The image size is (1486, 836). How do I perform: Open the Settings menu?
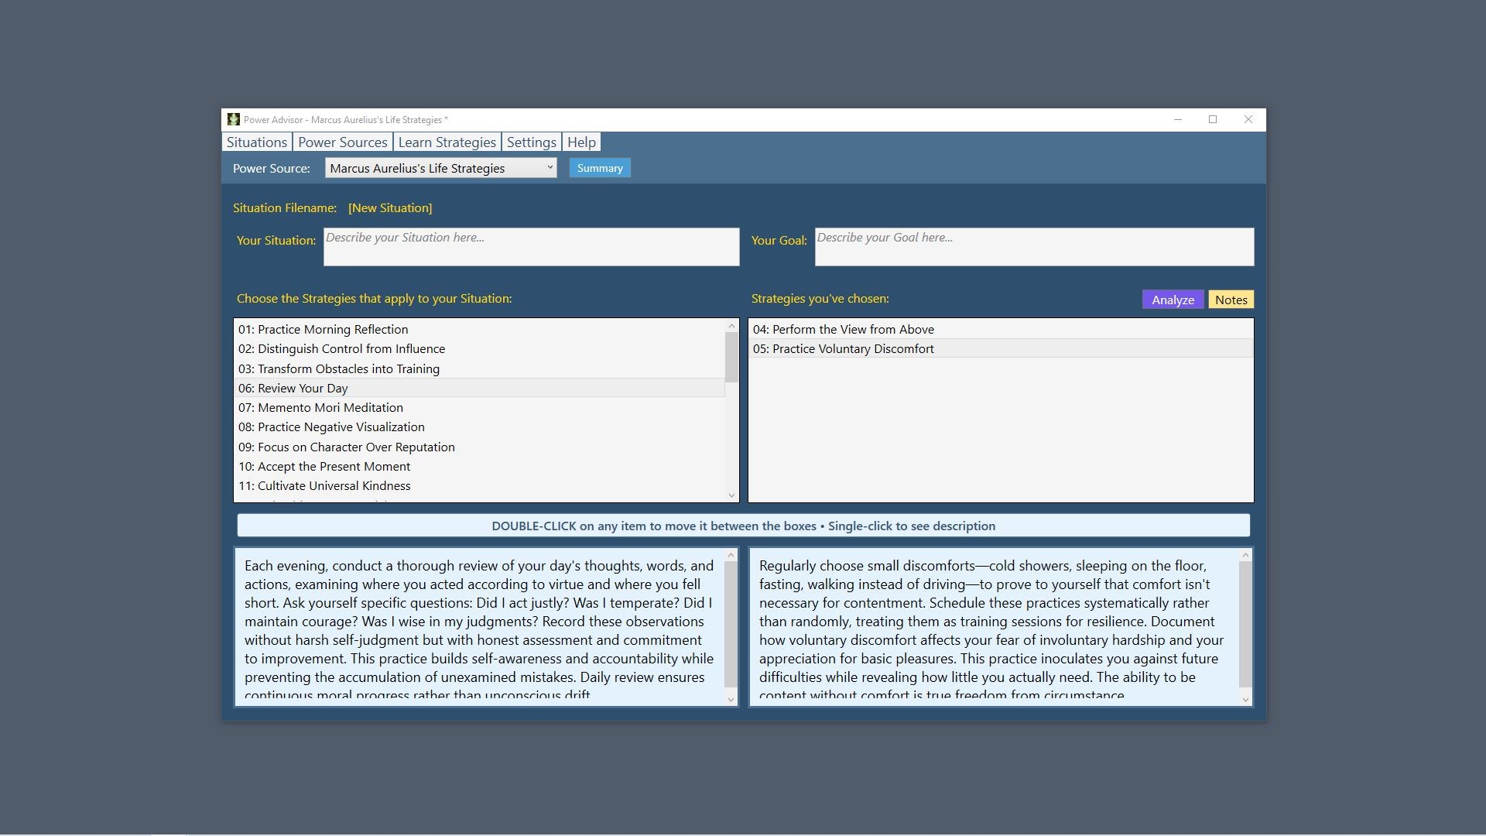pyautogui.click(x=531, y=142)
